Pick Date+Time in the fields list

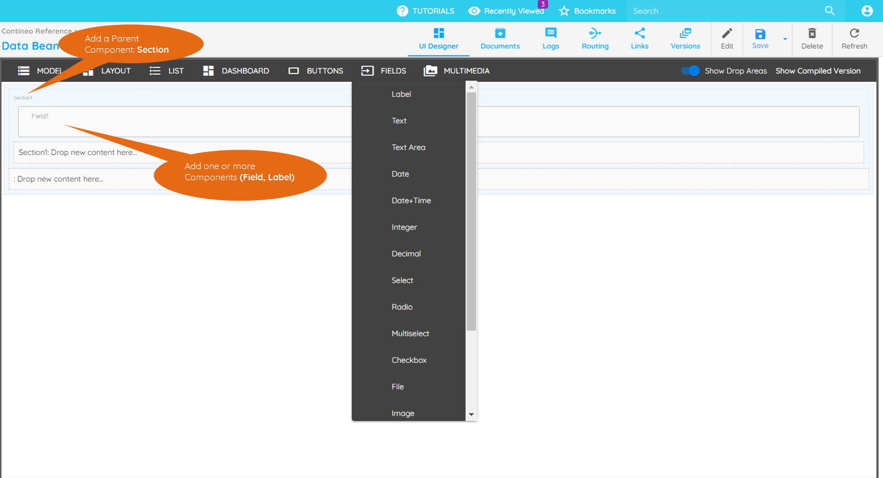[x=411, y=201]
